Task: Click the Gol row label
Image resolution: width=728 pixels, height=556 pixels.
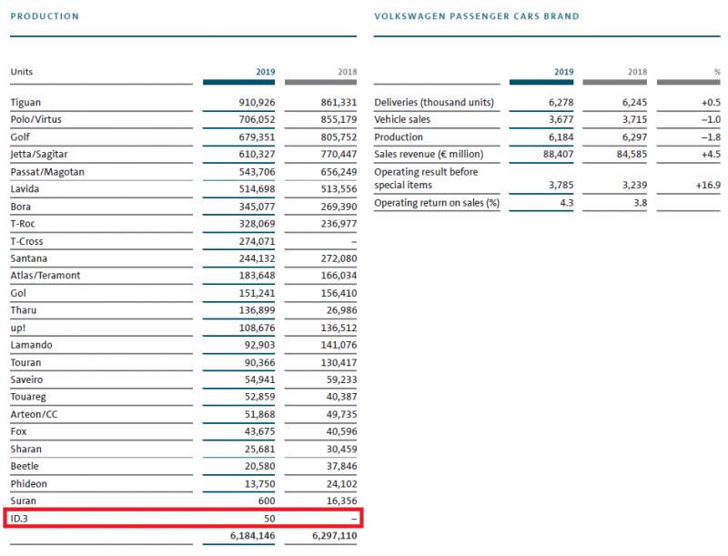Action: [x=18, y=293]
